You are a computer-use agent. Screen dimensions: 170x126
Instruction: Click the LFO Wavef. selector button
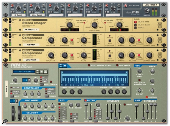point(60,121)
